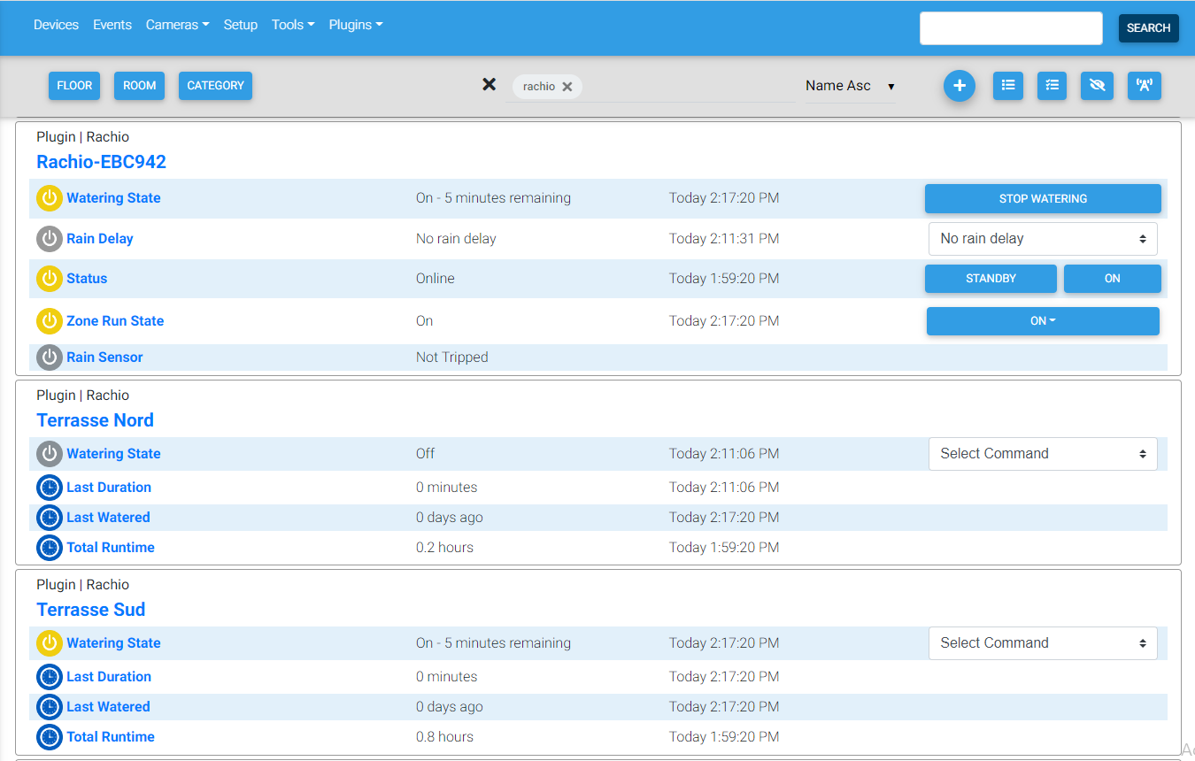Remove the rachio filter chip
The width and height of the screenshot is (1195, 761).
click(x=567, y=87)
